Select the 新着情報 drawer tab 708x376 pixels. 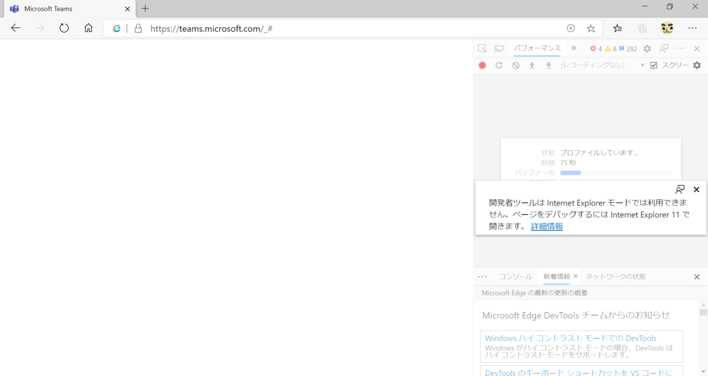tap(557, 276)
